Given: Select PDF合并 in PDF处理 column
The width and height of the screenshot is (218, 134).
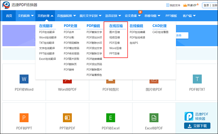Looking at the screenshot, I should point(69,32).
